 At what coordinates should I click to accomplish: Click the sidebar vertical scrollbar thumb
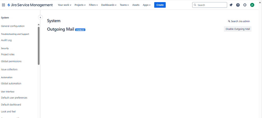point(39,46)
